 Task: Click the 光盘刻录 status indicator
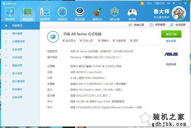pyautogui.click(x=119, y=41)
